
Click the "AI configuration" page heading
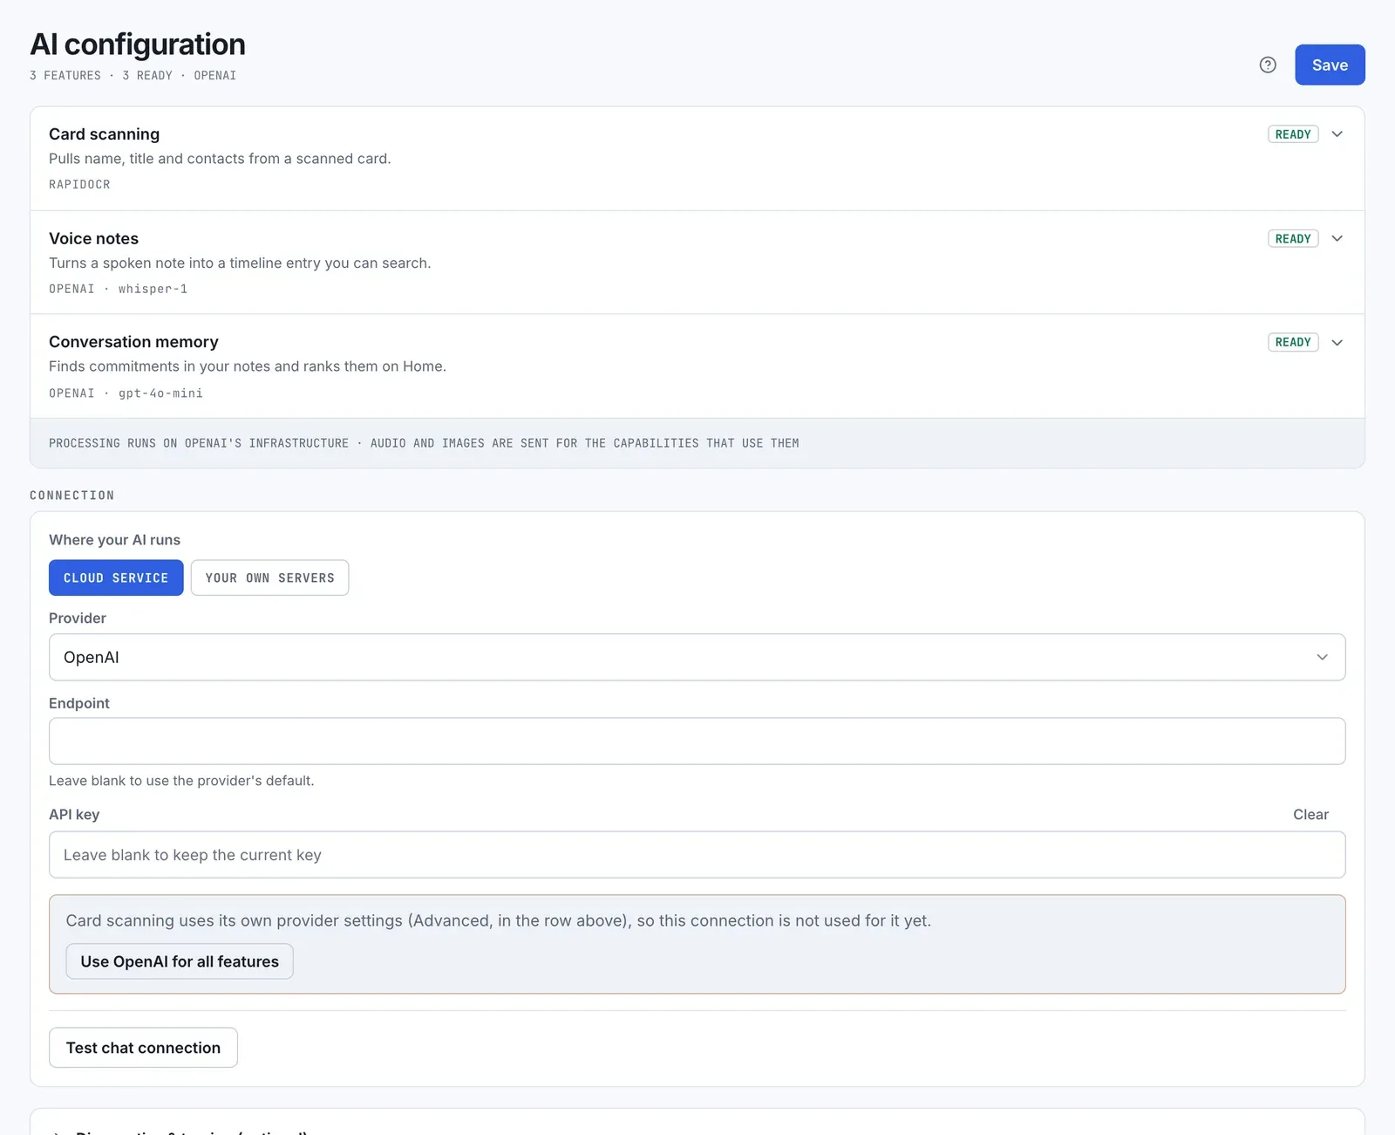138,44
